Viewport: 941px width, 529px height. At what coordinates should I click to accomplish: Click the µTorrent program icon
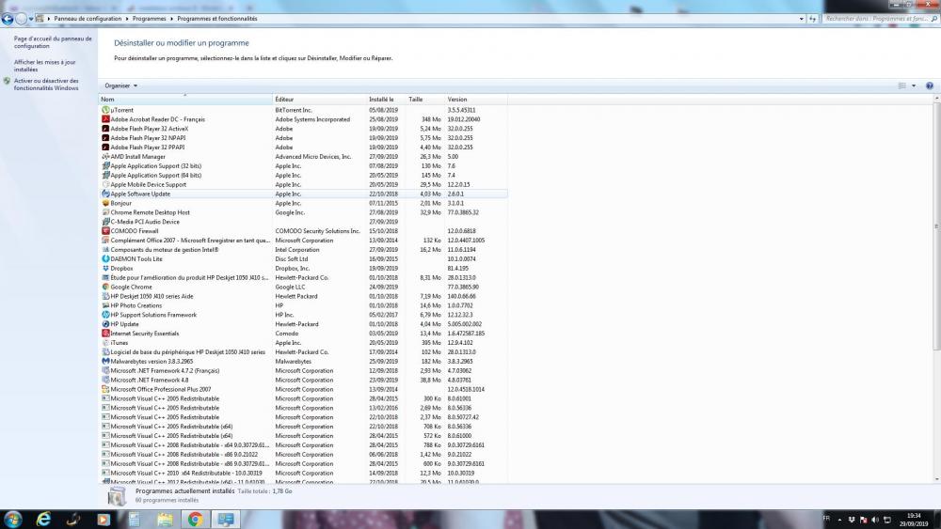click(x=105, y=110)
